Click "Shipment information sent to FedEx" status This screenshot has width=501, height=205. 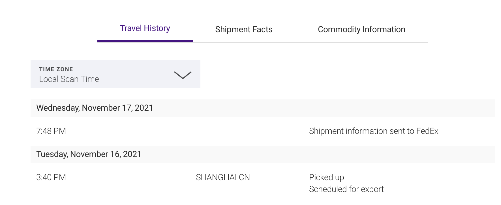pyautogui.click(x=373, y=131)
